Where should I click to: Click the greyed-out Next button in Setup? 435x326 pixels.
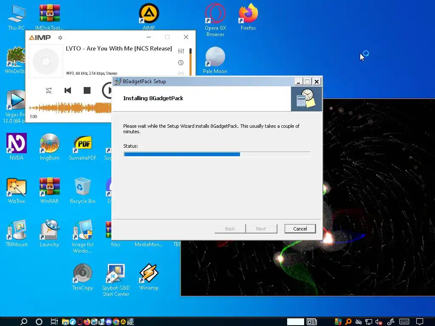[261, 229]
